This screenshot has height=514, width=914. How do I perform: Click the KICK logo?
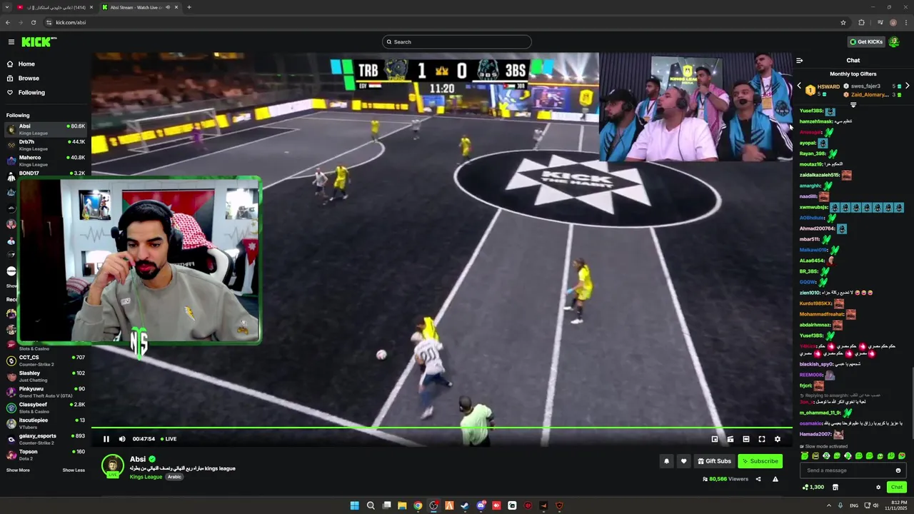pos(39,42)
